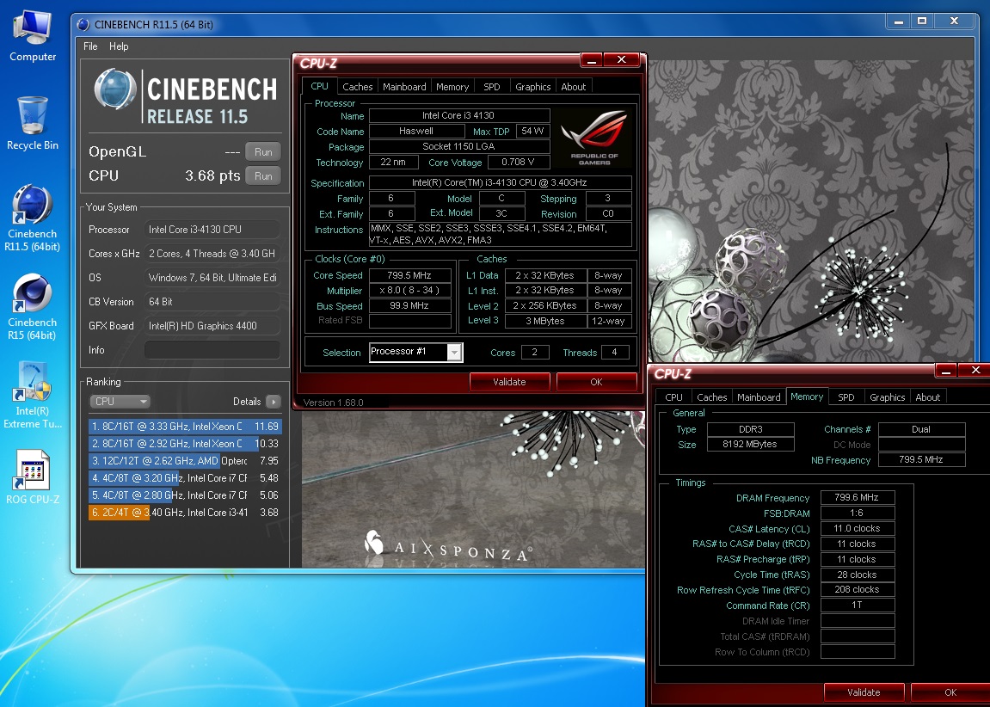Select ranking entry 12C/12T @ 2.62 GHz AMD

point(186,461)
